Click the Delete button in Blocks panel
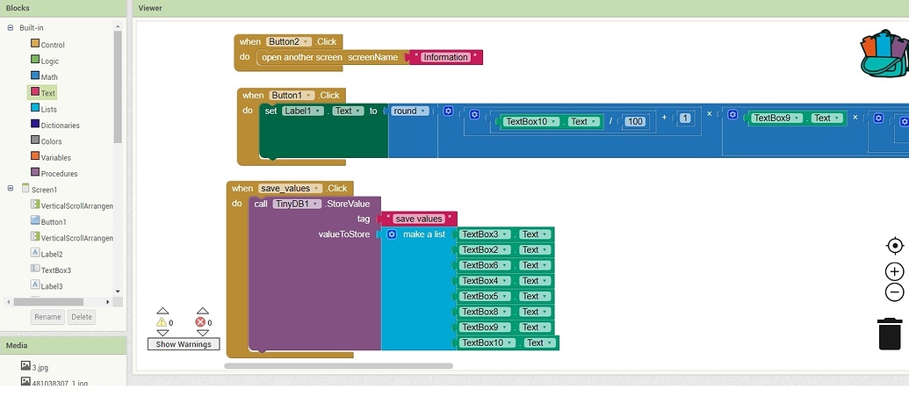 pyautogui.click(x=82, y=317)
